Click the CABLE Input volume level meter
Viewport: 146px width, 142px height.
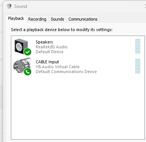point(138,66)
